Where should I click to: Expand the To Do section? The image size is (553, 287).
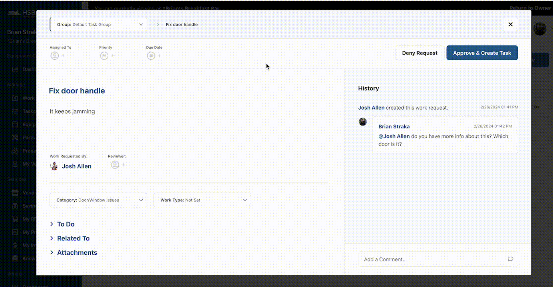pyautogui.click(x=62, y=224)
